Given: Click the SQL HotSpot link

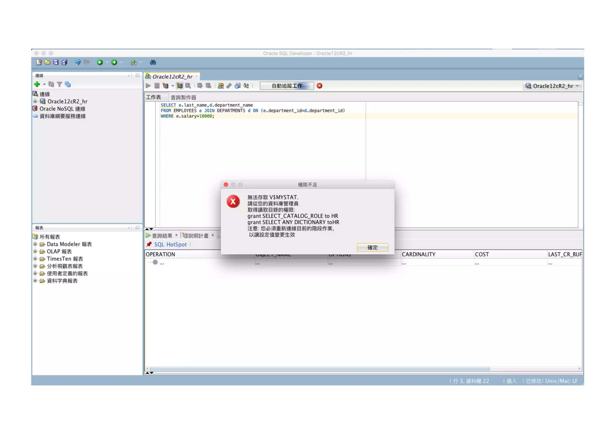Looking at the screenshot, I should tap(171, 244).
